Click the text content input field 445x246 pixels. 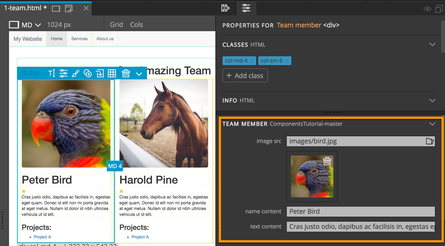pos(361,227)
